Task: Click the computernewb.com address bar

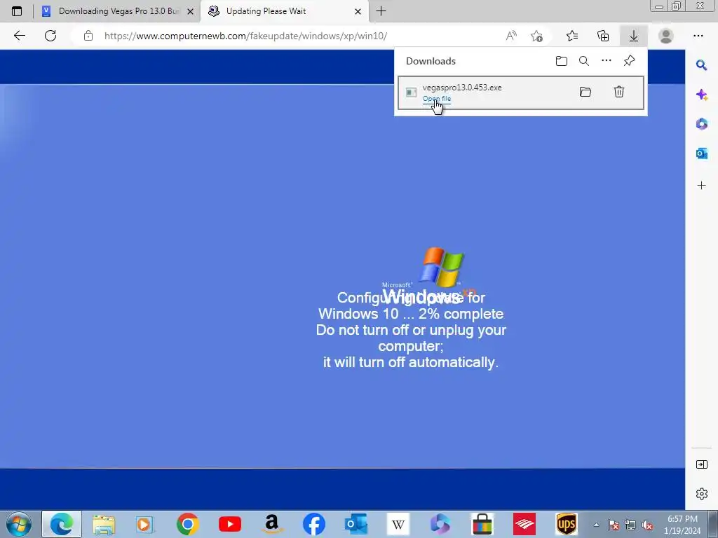Action: click(x=245, y=36)
